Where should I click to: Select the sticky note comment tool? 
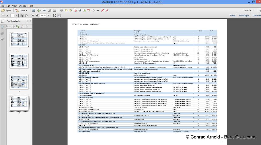(66, 10)
